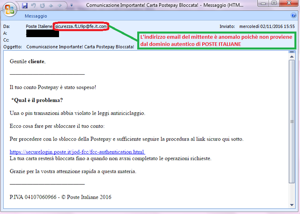Screen dimensions: 300x214
Task: Redo action in the Quick Access toolbar
Action: pos(42,6)
